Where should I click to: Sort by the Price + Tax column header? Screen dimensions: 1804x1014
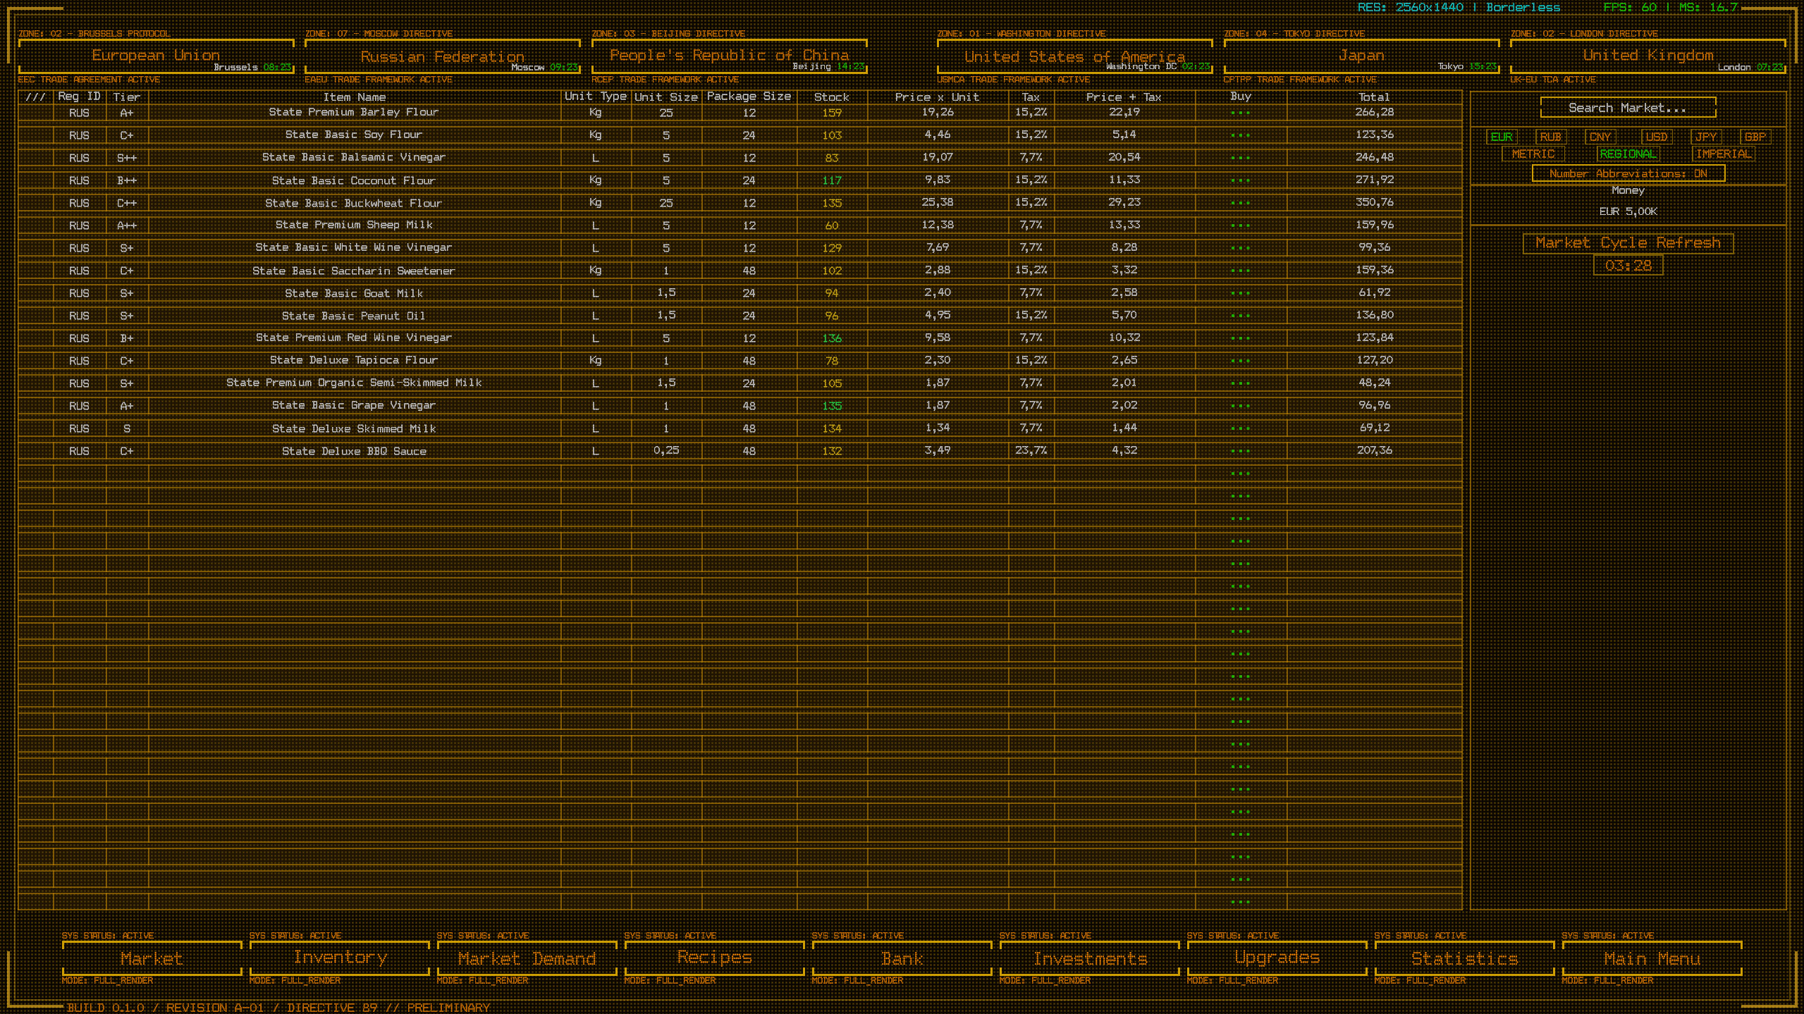[x=1124, y=97]
